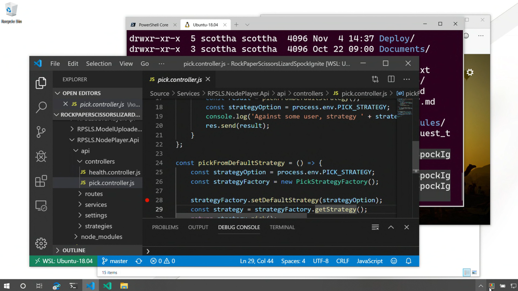Image resolution: width=518 pixels, height=291 pixels.
Task: Clear the debug console output icon
Action: click(x=375, y=227)
